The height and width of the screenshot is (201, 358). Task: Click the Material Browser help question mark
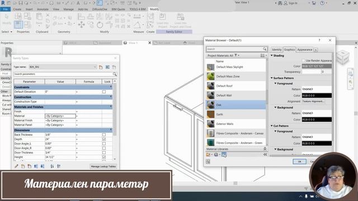(319, 40)
